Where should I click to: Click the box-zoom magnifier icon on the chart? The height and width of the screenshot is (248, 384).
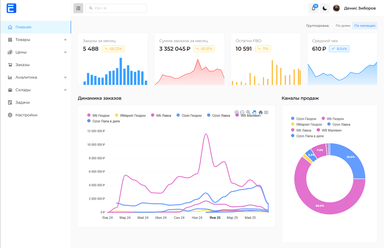(x=248, y=112)
